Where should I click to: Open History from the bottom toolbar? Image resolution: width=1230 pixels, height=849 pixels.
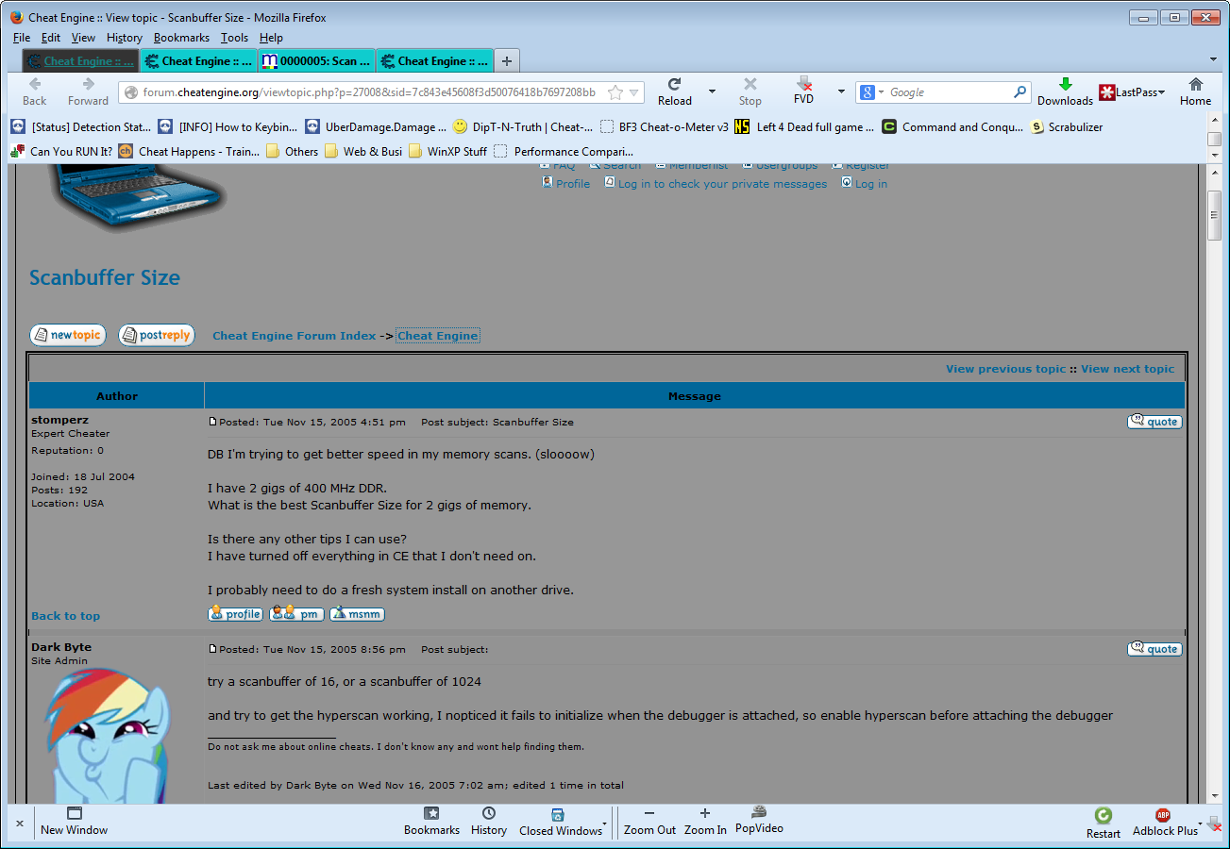(488, 821)
